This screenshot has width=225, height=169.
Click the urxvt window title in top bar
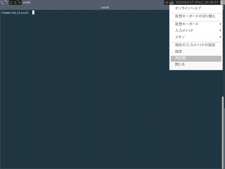[x=26, y=3]
